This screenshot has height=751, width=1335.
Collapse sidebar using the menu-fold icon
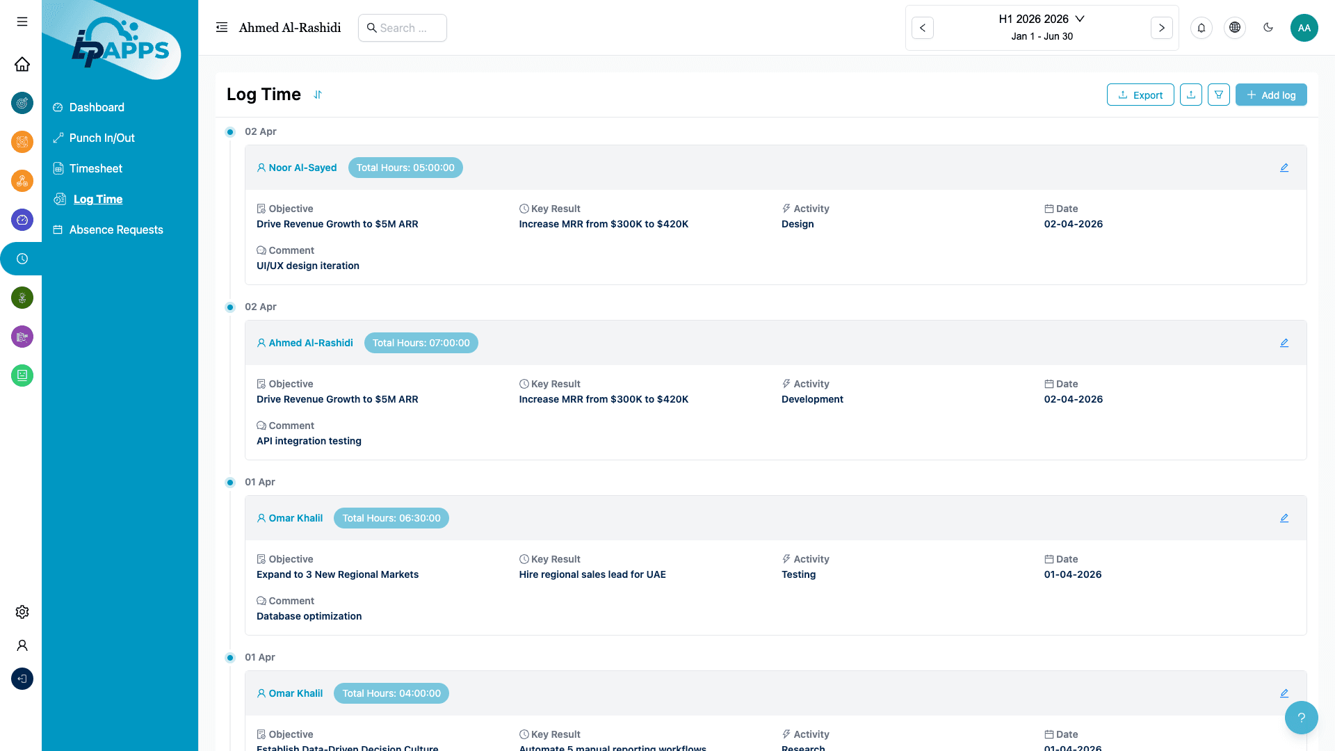pyautogui.click(x=222, y=28)
